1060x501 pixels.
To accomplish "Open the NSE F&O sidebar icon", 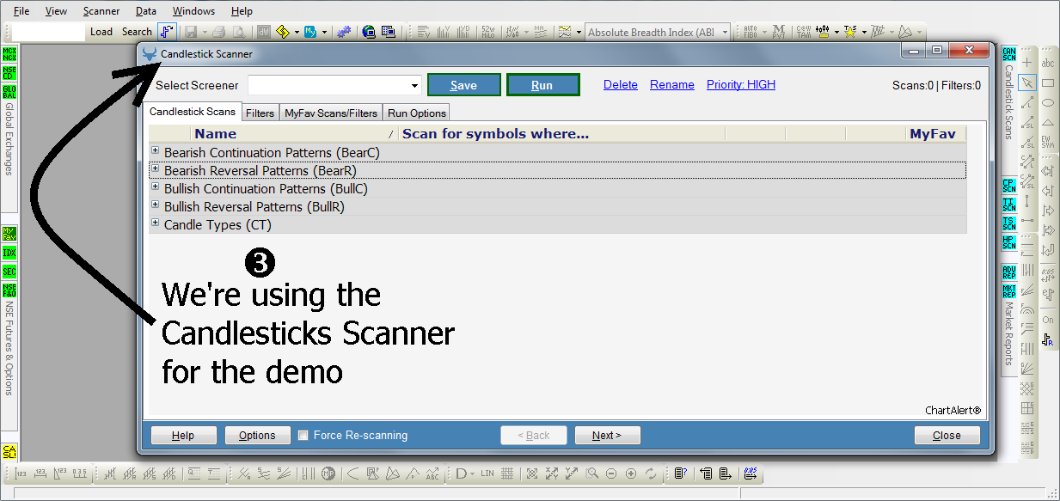I will pyautogui.click(x=9, y=290).
